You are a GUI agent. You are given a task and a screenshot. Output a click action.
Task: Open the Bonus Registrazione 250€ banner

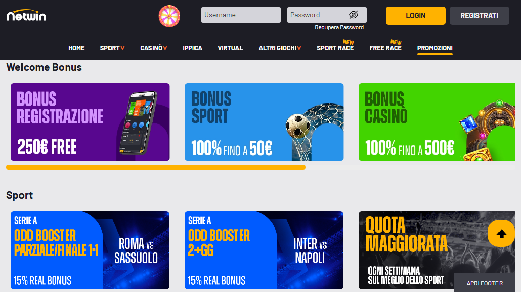pyautogui.click(x=90, y=122)
